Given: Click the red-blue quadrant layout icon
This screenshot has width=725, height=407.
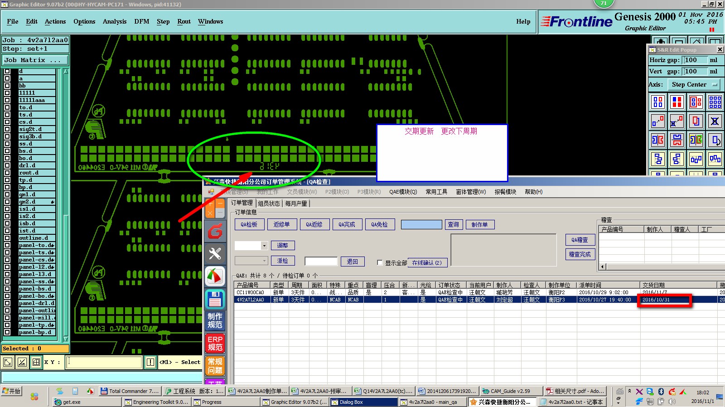Looking at the screenshot, I should (677, 102).
